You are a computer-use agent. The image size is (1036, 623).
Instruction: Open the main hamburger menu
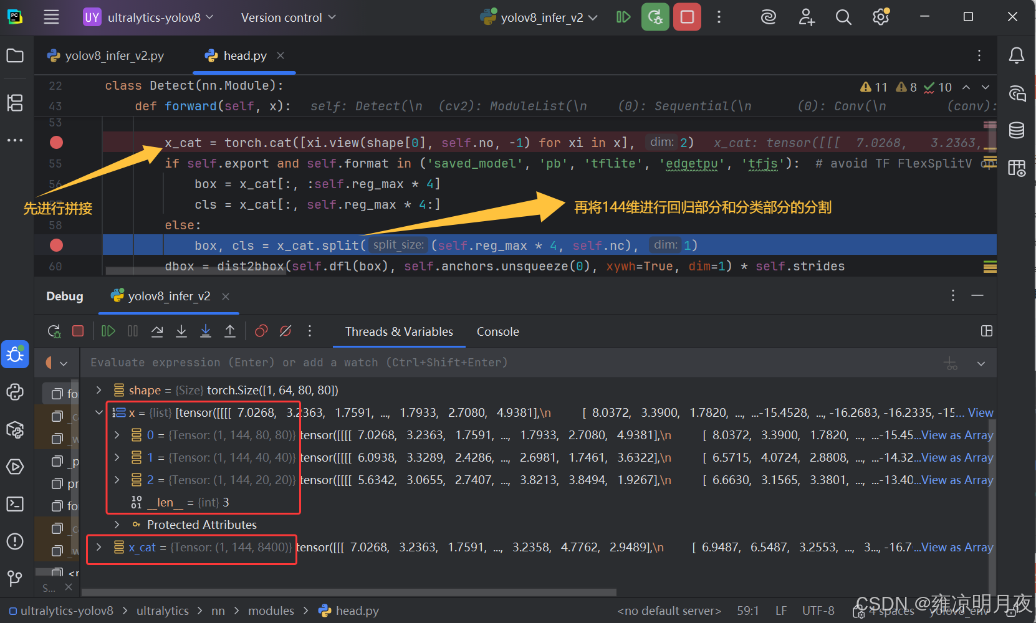tap(51, 17)
